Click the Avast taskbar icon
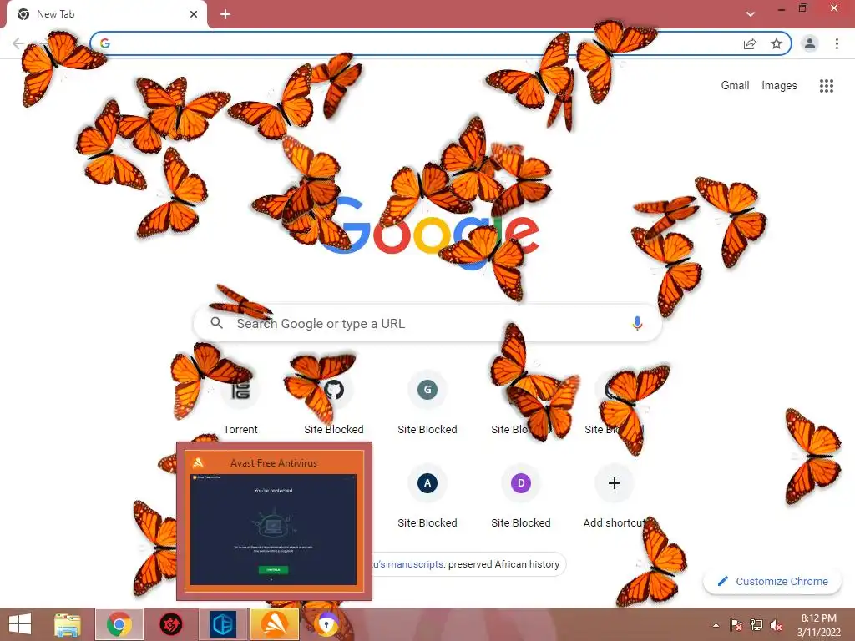855x641 pixels. pos(274,624)
